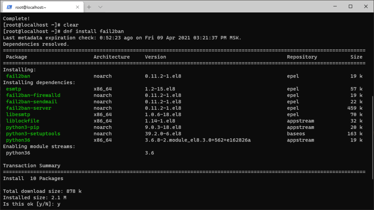Click the terminal vertical scrollbar thumb
Screen dimensions: 374x210
(x=373, y=137)
